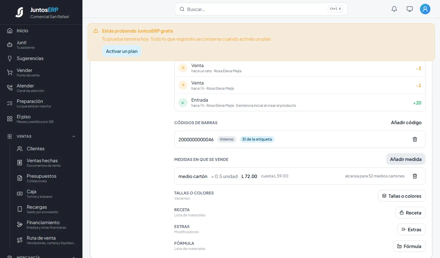Click the Preparación checklist icon

click(x=10, y=103)
